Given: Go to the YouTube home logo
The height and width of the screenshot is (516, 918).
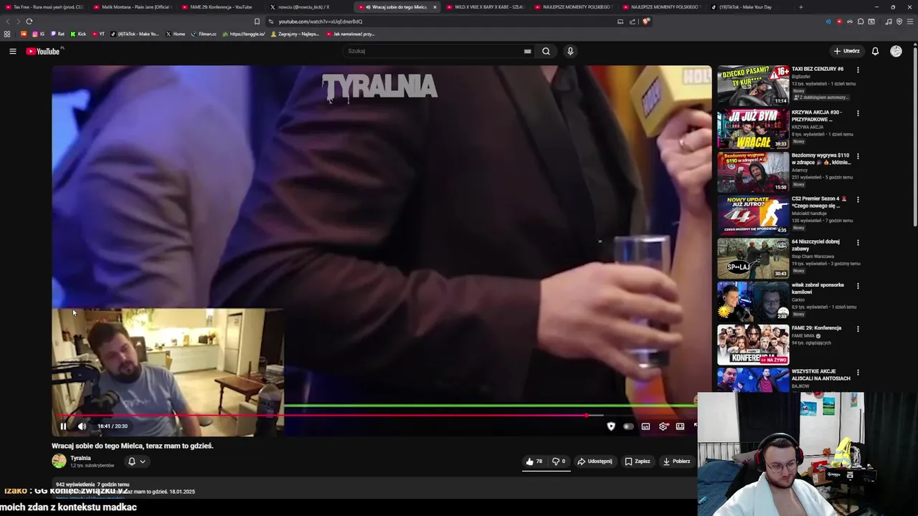Looking at the screenshot, I should pos(44,51).
